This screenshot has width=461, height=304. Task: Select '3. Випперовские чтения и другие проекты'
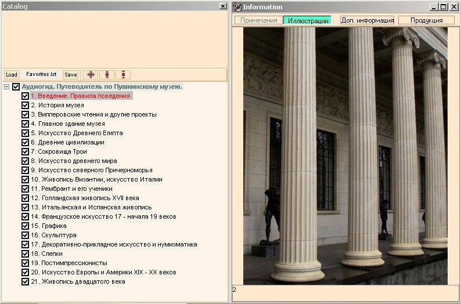click(x=93, y=114)
